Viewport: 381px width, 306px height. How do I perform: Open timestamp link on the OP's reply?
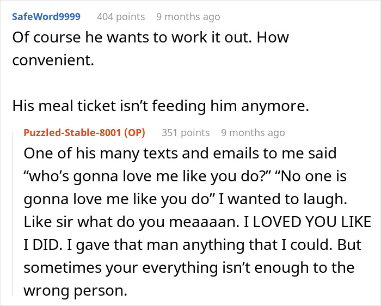(253, 133)
